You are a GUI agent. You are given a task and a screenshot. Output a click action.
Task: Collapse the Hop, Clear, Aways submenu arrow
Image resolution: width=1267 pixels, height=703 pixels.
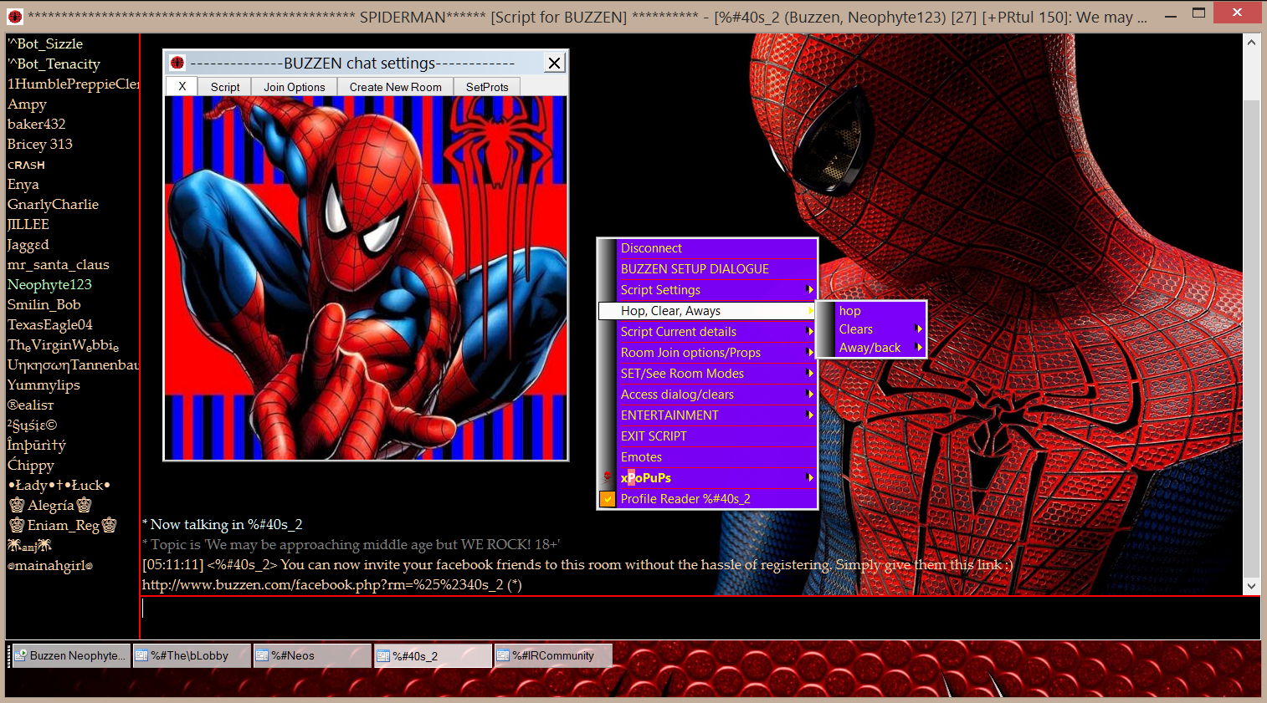[x=809, y=311]
